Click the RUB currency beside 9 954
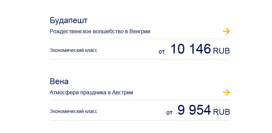 tap(221, 112)
